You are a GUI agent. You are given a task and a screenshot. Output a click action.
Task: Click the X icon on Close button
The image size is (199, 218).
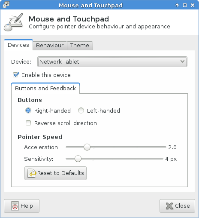coord(169,206)
